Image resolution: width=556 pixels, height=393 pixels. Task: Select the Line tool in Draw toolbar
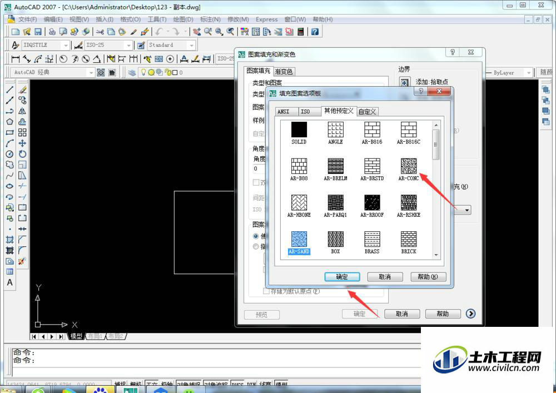tap(10, 90)
